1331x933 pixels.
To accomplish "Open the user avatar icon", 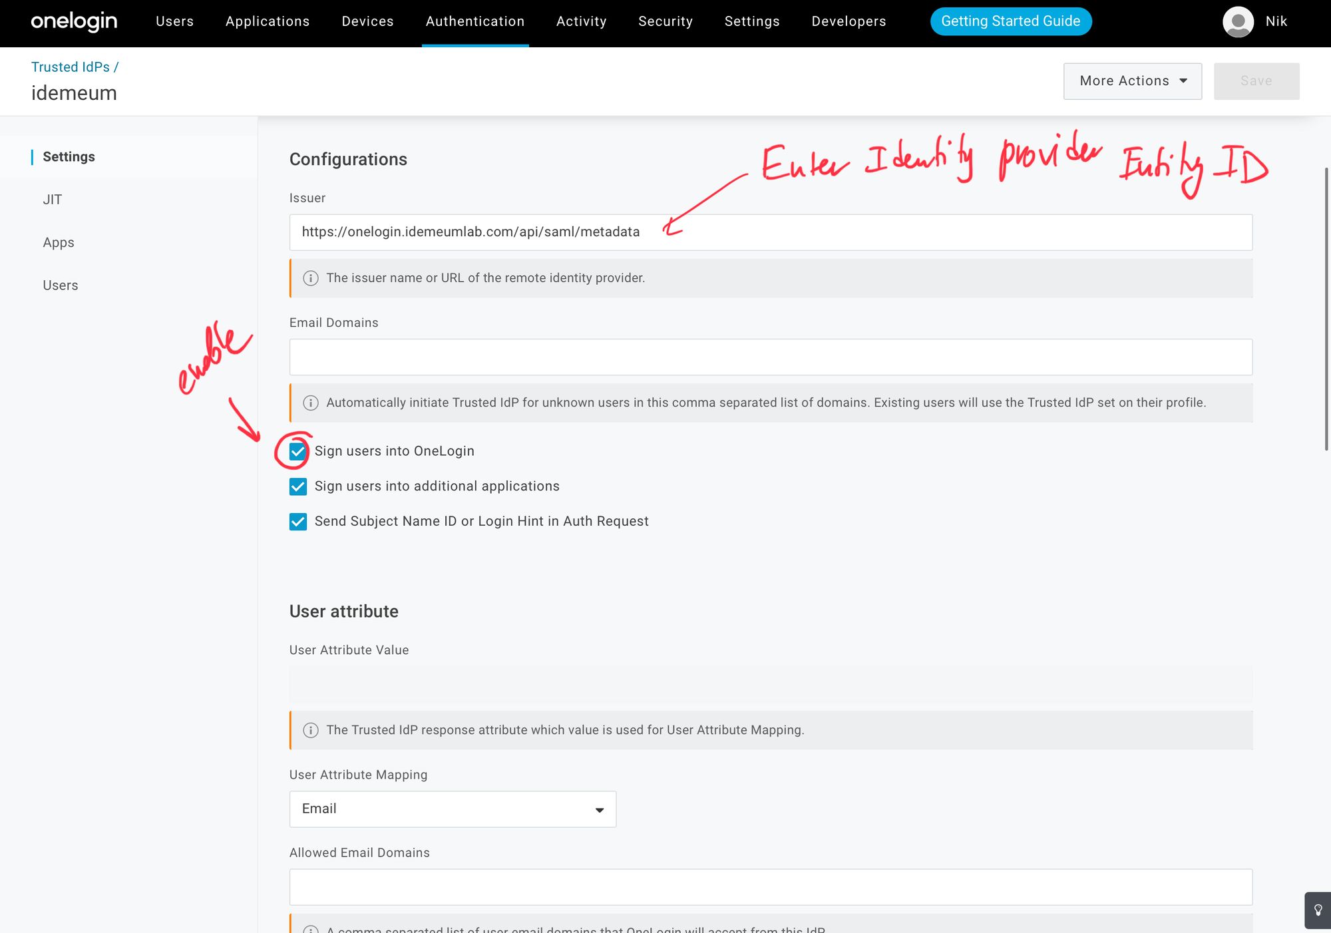I will tap(1238, 22).
